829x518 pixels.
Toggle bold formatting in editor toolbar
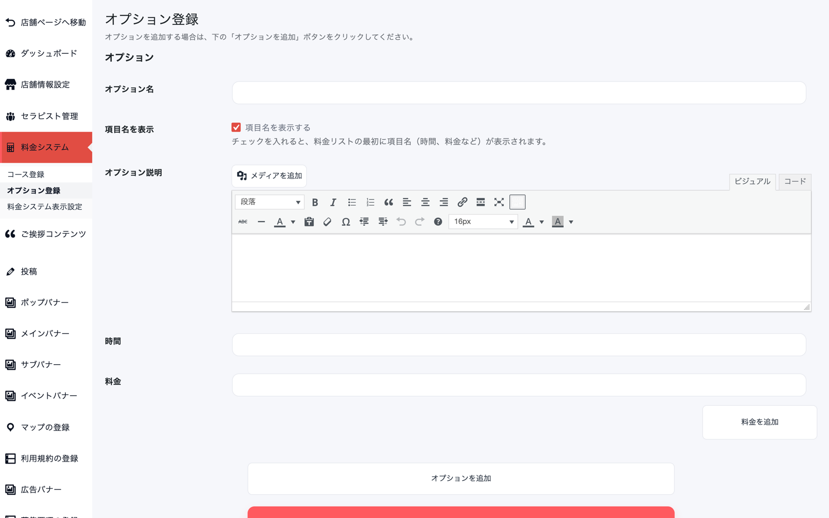pyautogui.click(x=315, y=202)
